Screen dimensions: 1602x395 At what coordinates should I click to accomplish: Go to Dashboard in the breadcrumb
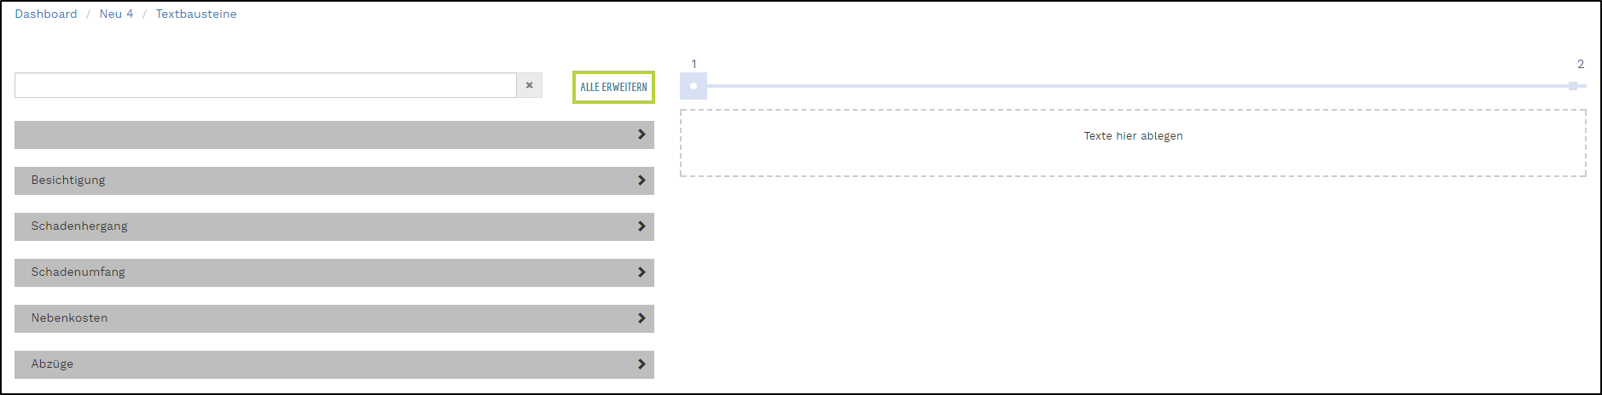click(46, 14)
